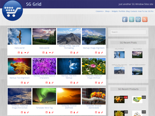The image size is (155, 116).
Task: Click edit pencil icon under Template: More Tag
Action: pyautogui.click(x=53, y=112)
